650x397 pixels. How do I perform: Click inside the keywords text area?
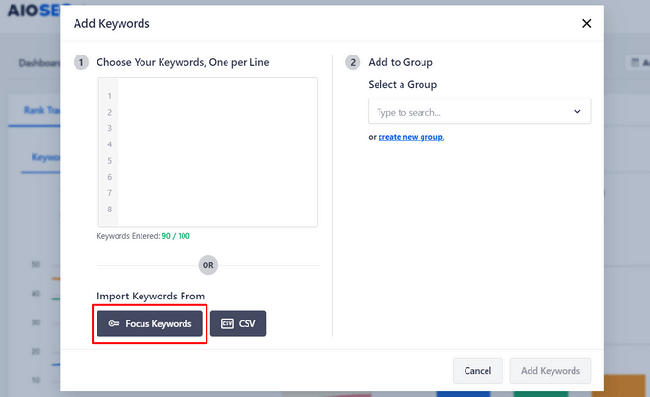[217, 153]
